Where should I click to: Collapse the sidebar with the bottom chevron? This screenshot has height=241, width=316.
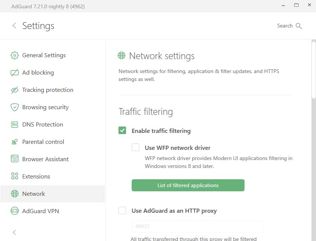14,232
